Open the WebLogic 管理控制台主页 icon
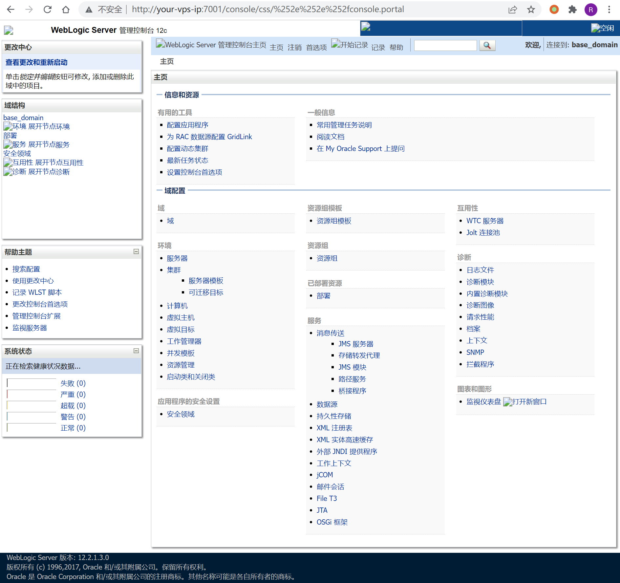Screen dimensions: 620x583 tap(160, 44)
